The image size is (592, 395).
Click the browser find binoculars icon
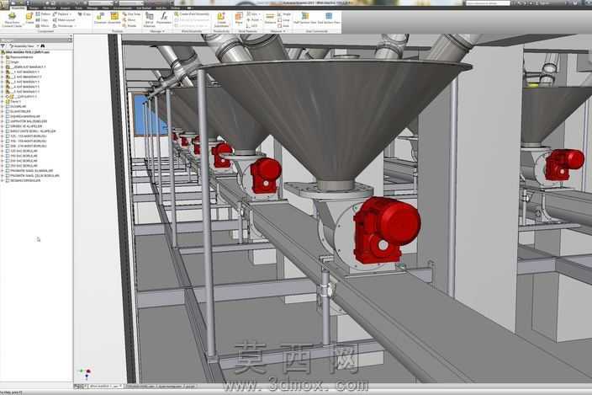point(43,45)
